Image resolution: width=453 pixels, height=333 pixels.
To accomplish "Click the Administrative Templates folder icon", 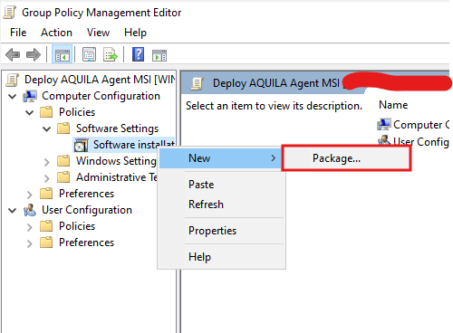I will (x=63, y=177).
